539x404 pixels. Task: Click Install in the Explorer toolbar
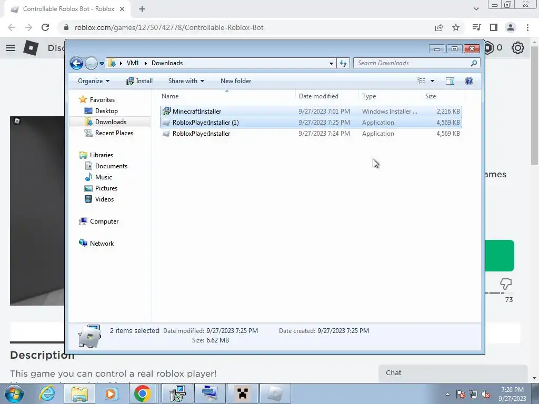pos(139,81)
